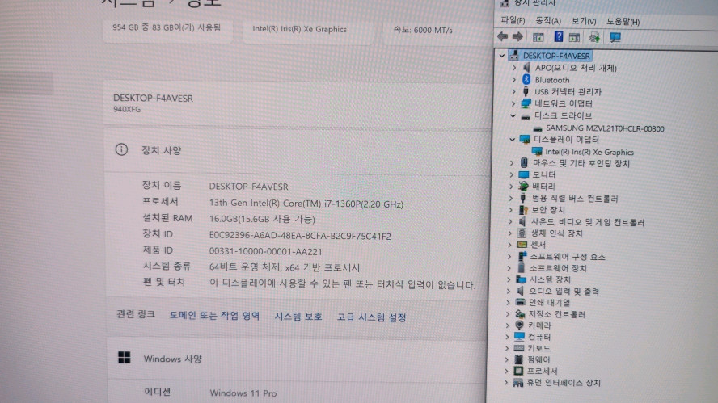Select the 펌웨어 tree item

coord(538,359)
